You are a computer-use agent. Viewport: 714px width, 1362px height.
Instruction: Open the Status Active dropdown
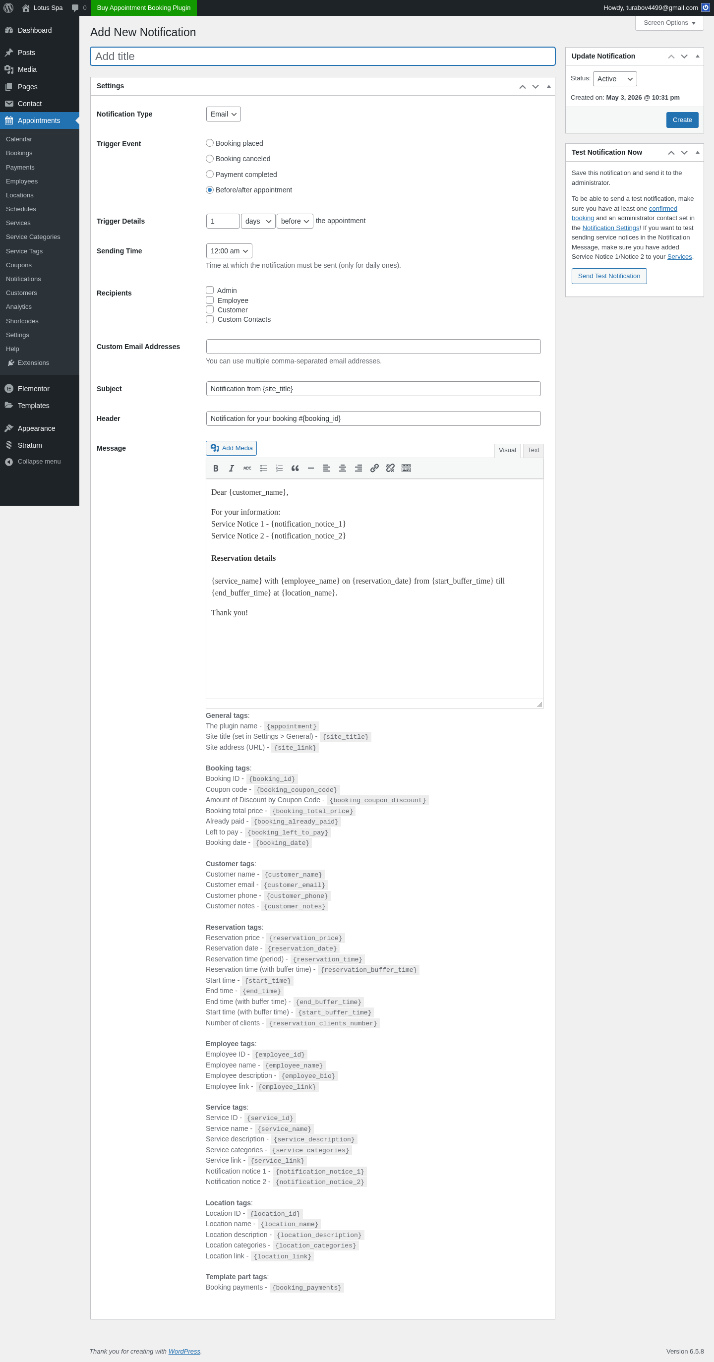(614, 79)
